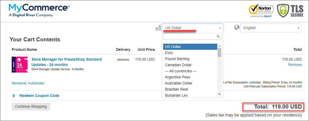Click the coin stack currency icon

click(158, 28)
